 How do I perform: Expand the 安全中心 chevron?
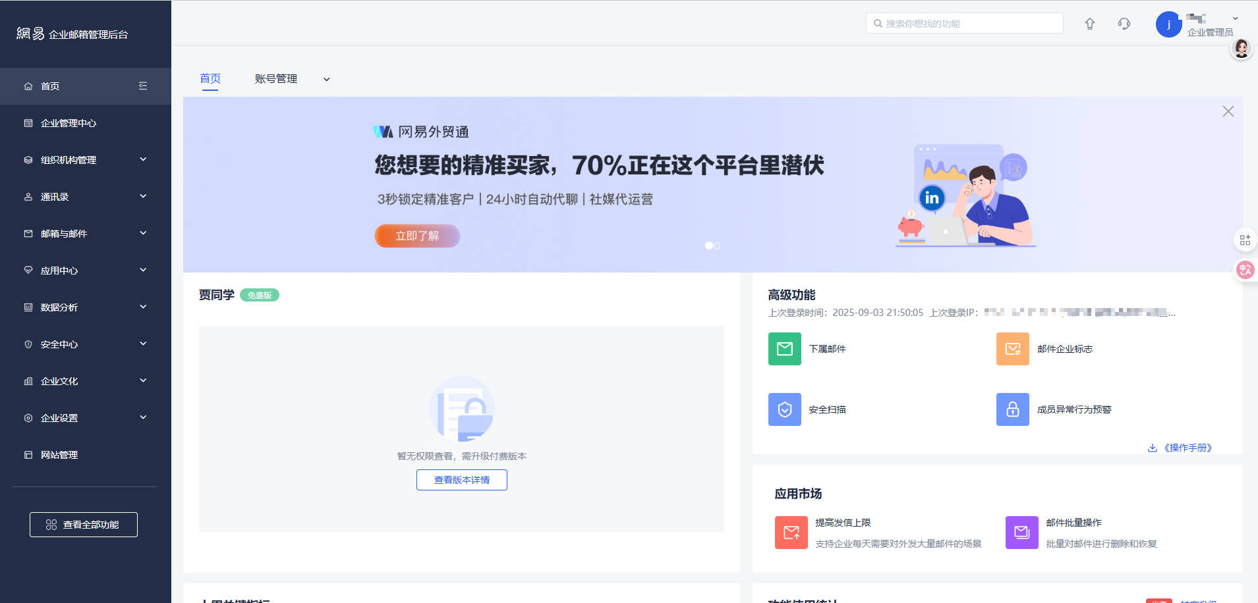[143, 344]
